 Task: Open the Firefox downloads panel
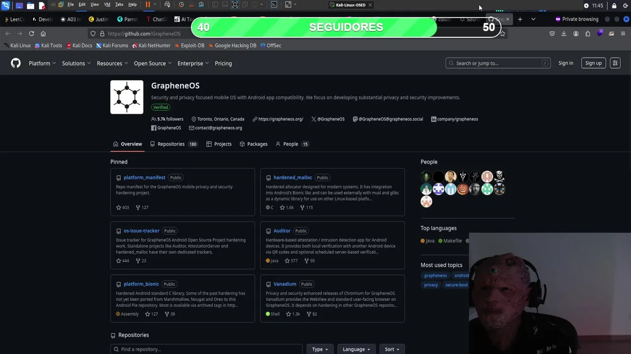pyautogui.click(x=564, y=33)
